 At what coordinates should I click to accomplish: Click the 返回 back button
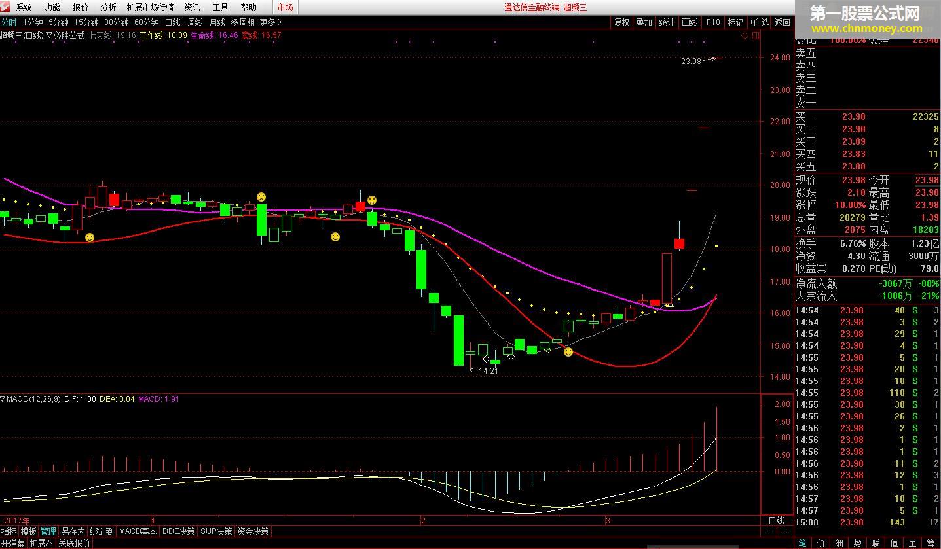coord(783,22)
